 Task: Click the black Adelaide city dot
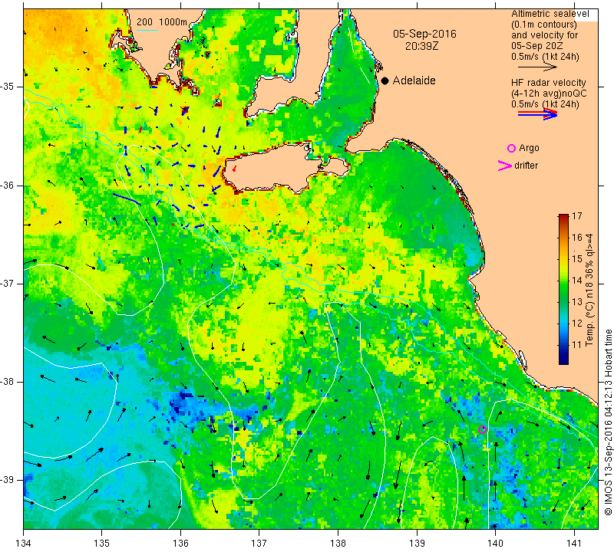pyautogui.click(x=385, y=80)
